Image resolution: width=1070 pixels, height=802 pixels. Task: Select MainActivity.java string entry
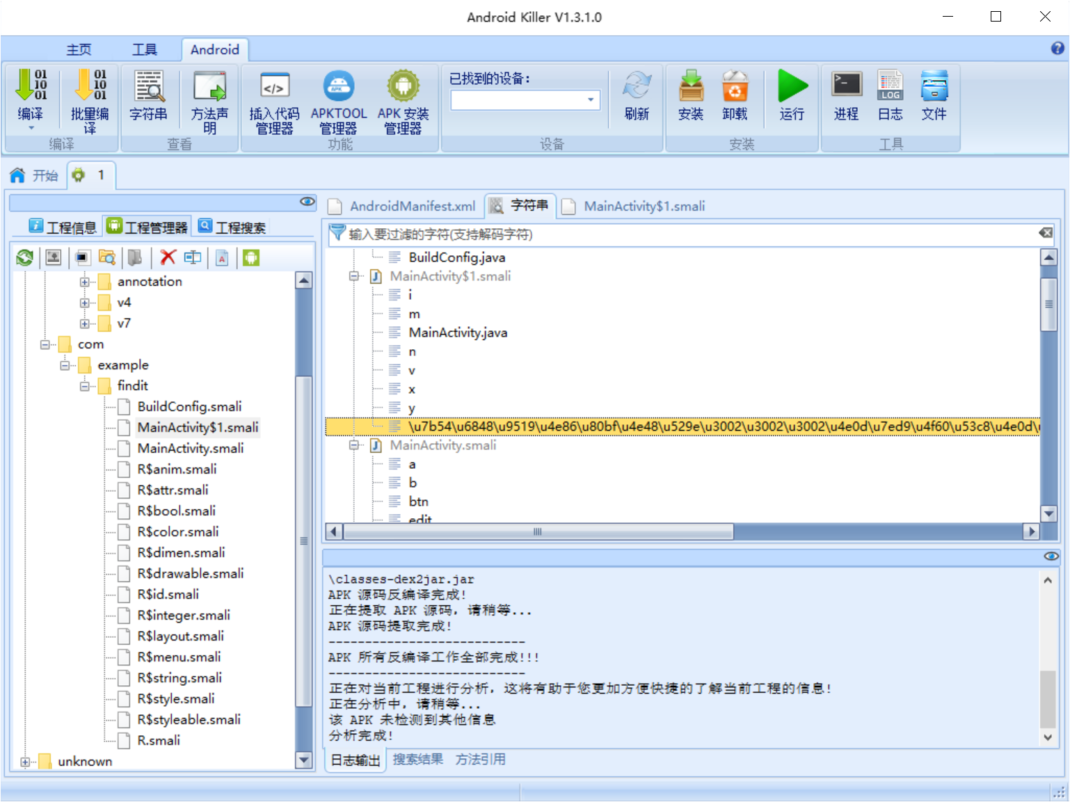458,332
